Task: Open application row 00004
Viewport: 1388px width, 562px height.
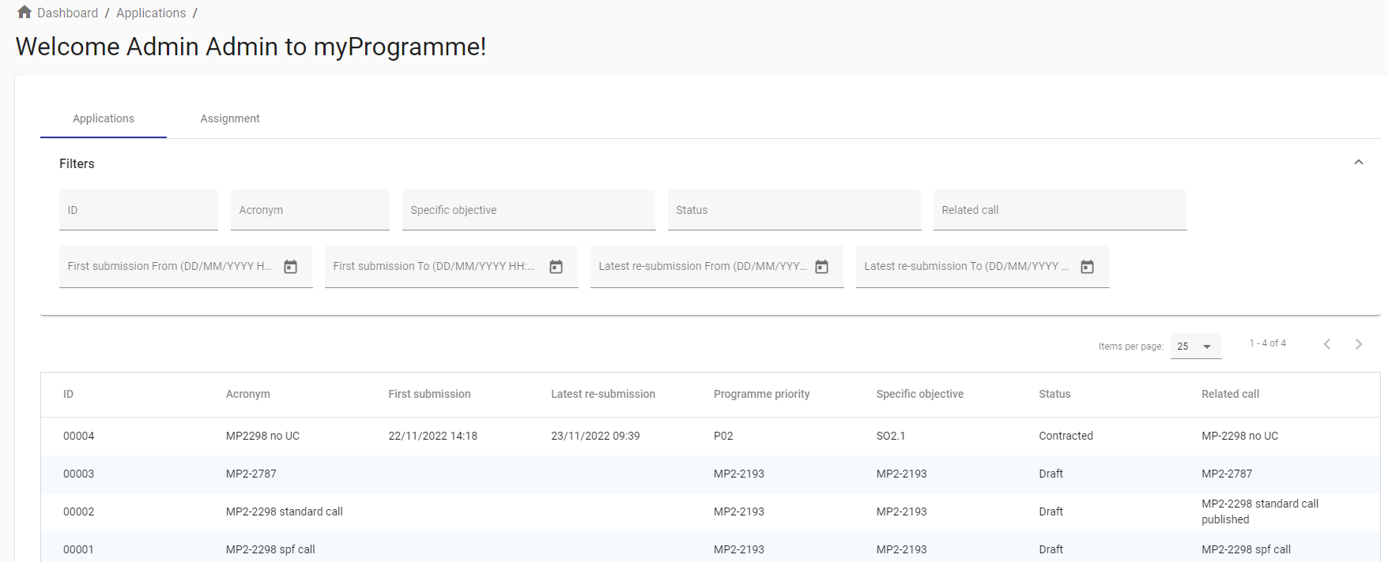Action: tap(78, 436)
